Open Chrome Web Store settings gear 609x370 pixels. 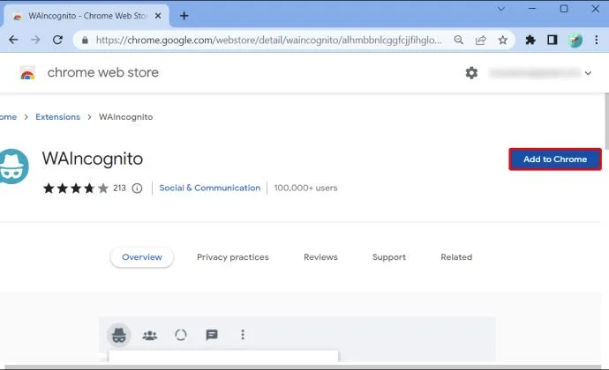coord(471,72)
